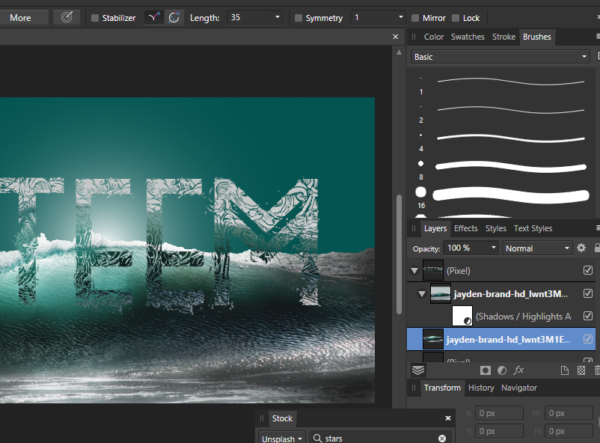Click the Transform X position field
The width and height of the screenshot is (600, 443).
[x=499, y=413]
